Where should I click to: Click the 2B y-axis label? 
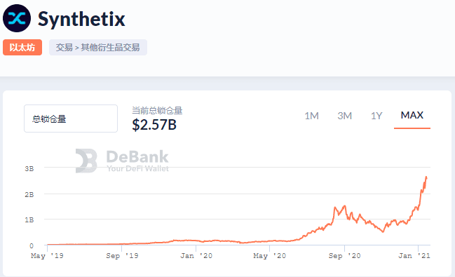point(29,194)
